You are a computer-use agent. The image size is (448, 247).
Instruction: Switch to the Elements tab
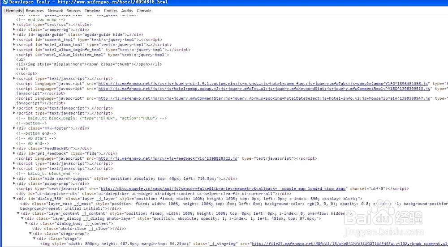(13, 11)
